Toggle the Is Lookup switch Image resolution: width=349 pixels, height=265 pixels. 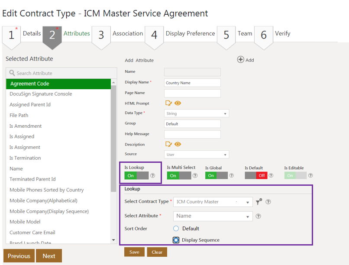[136, 175]
